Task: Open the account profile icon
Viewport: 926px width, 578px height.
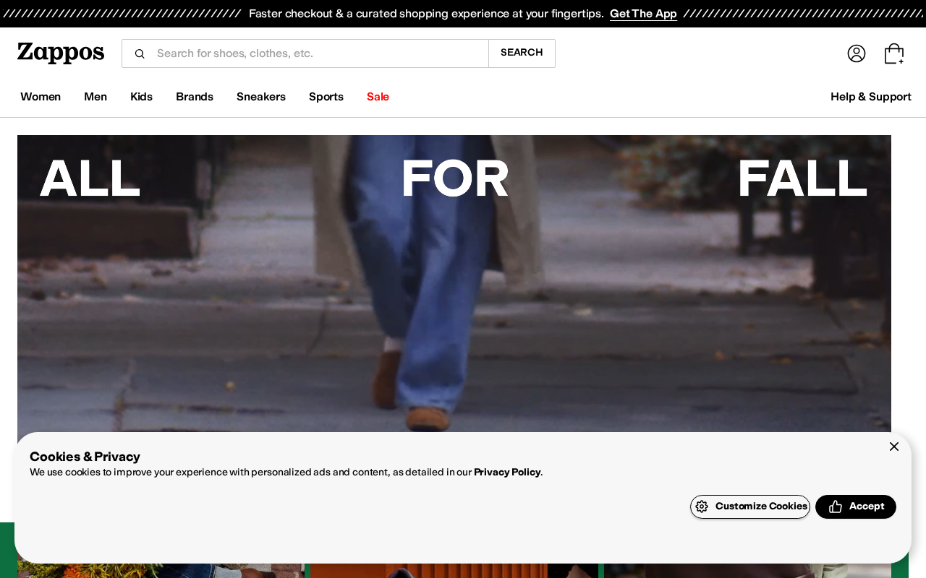Action: (x=857, y=53)
